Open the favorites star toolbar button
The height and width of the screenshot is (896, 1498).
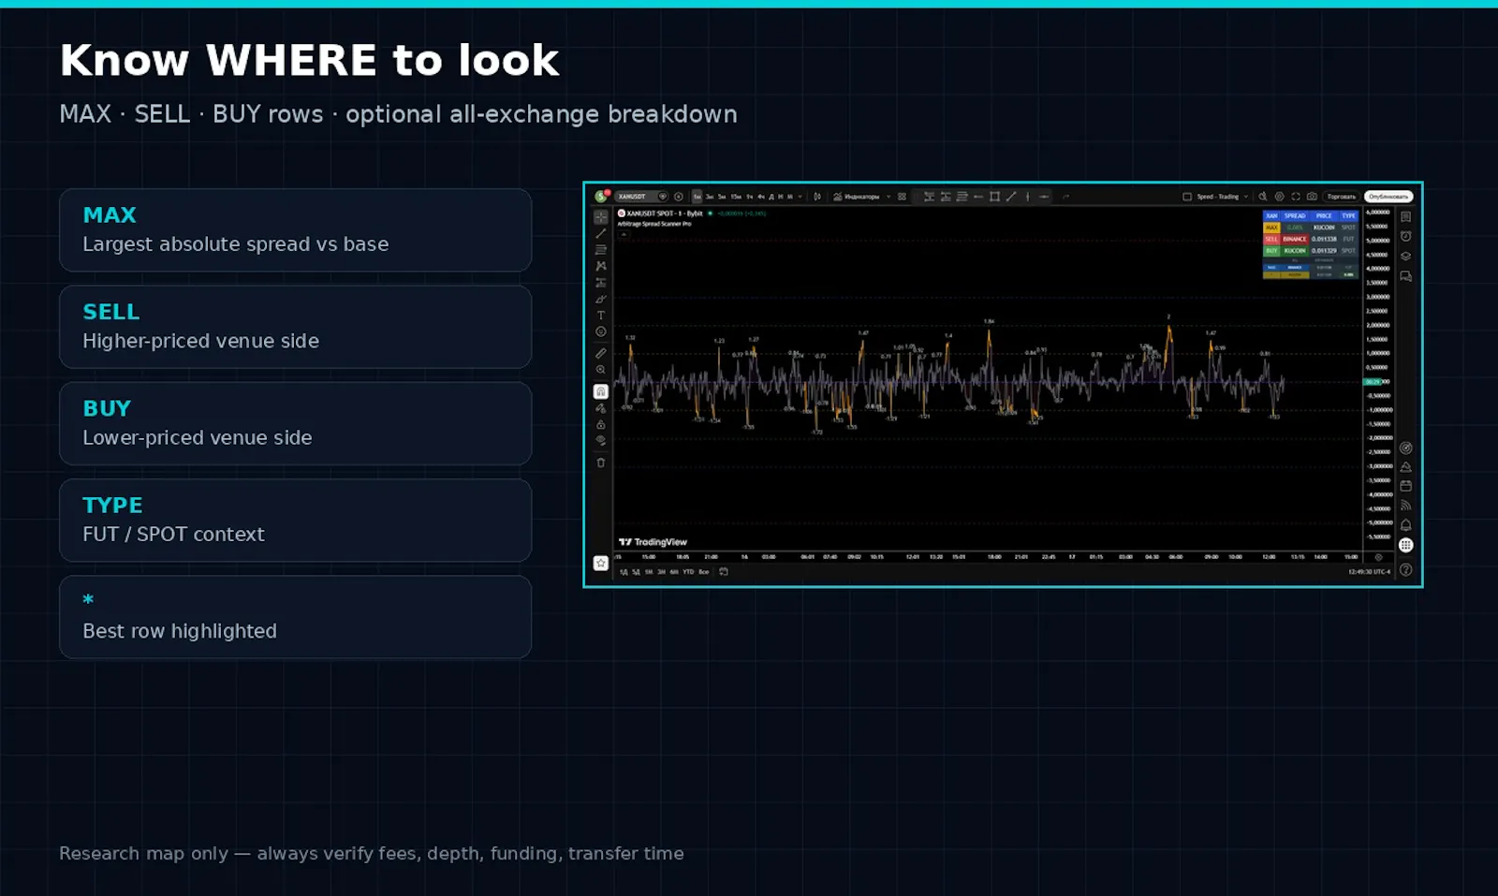pos(601,563)
